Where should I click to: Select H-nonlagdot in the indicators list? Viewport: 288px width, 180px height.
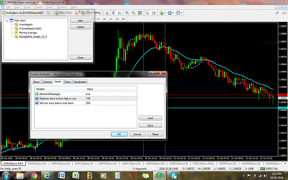(x=26, y=24)
